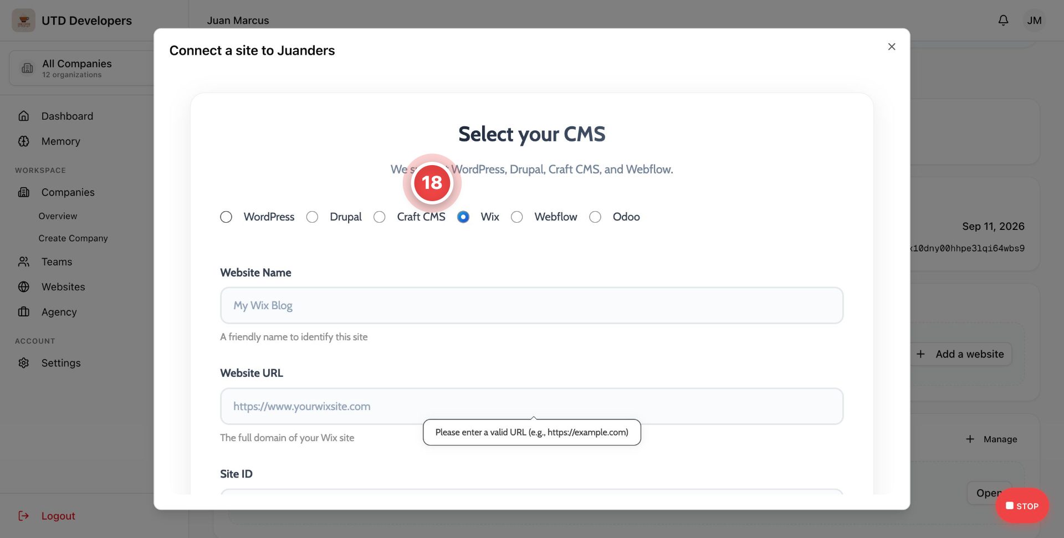Open the notifications bell
Viewport: 1064px width, 538px height.
[1003, 21]
